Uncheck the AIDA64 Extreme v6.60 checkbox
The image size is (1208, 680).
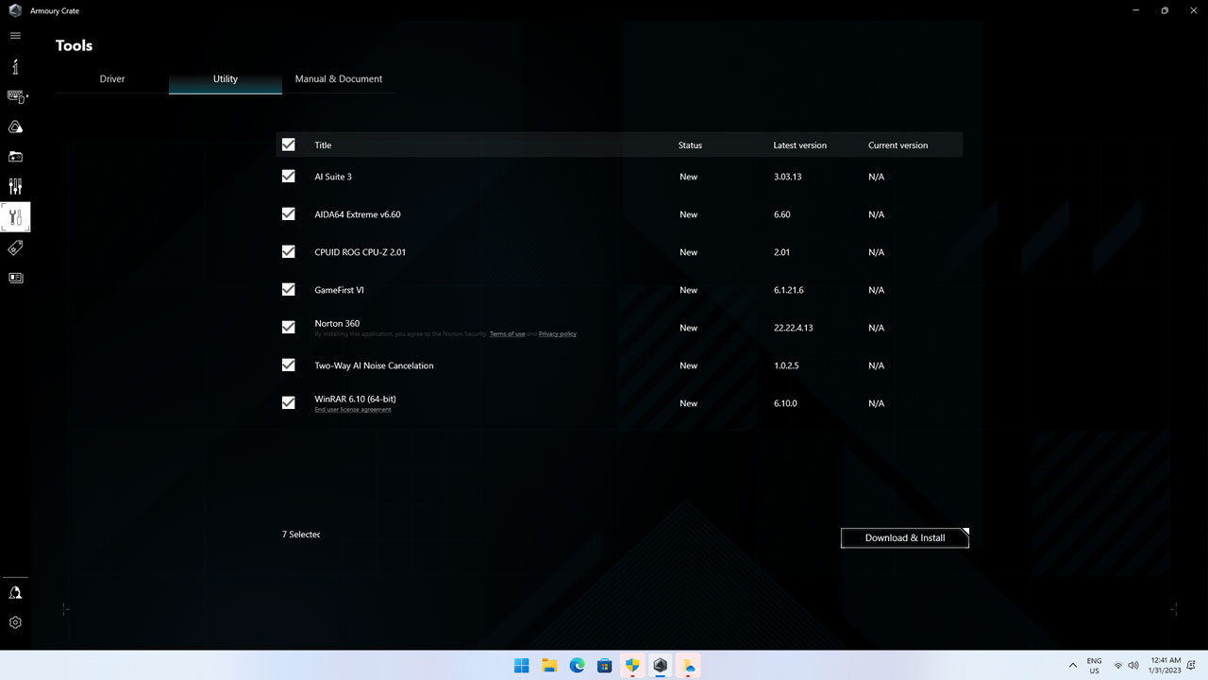point(289,213)
